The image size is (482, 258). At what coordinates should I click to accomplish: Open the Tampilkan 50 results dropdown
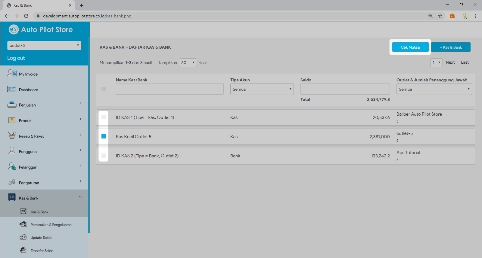[188, 62]
